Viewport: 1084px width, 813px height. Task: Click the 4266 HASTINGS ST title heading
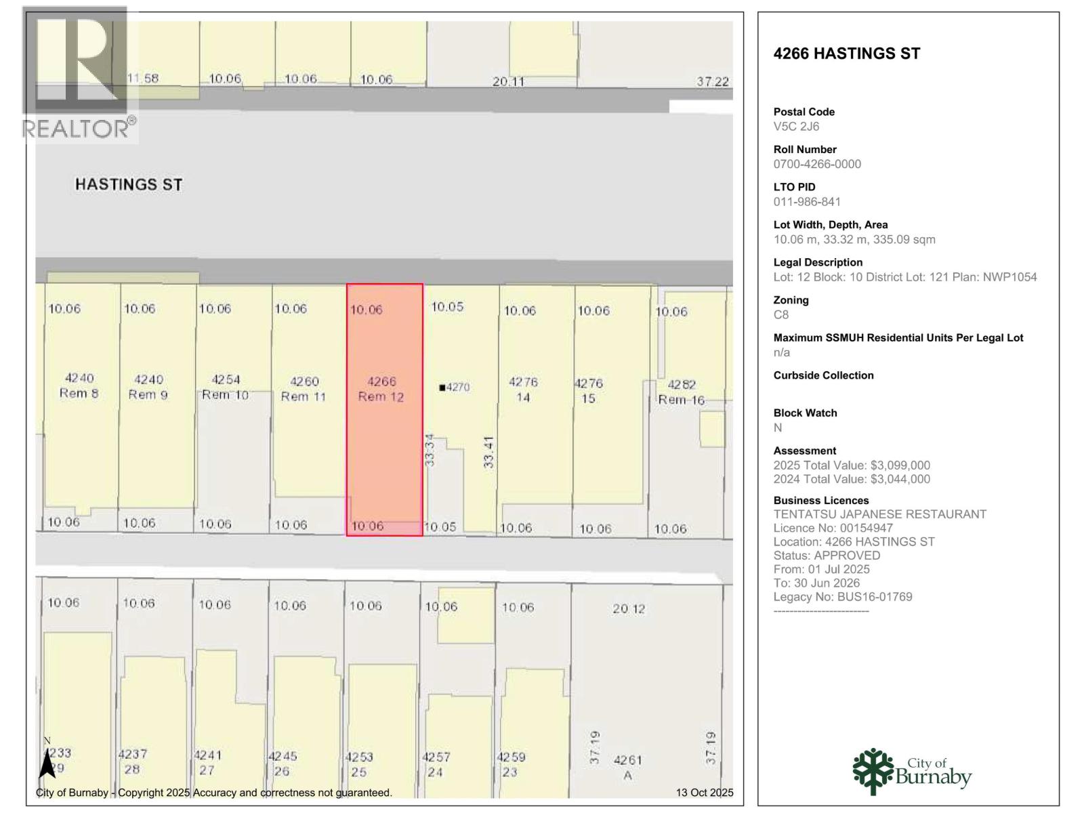coord(846,54)
